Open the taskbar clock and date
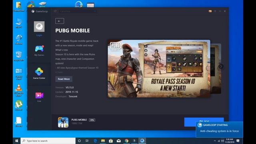 pyautogui.click(x=229, y=141)
